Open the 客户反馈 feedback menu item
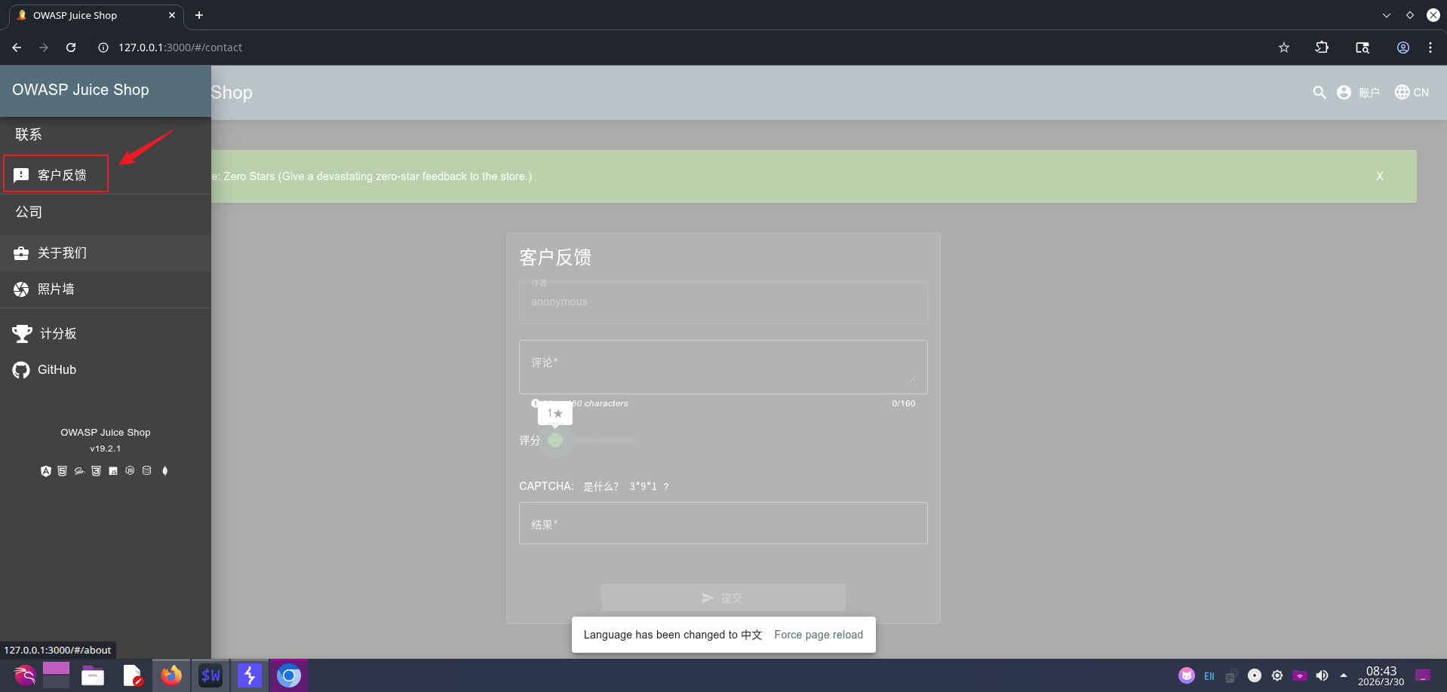Image resolution: width=1447 pixels, height=692 pixels. click(x=106, y=175)
